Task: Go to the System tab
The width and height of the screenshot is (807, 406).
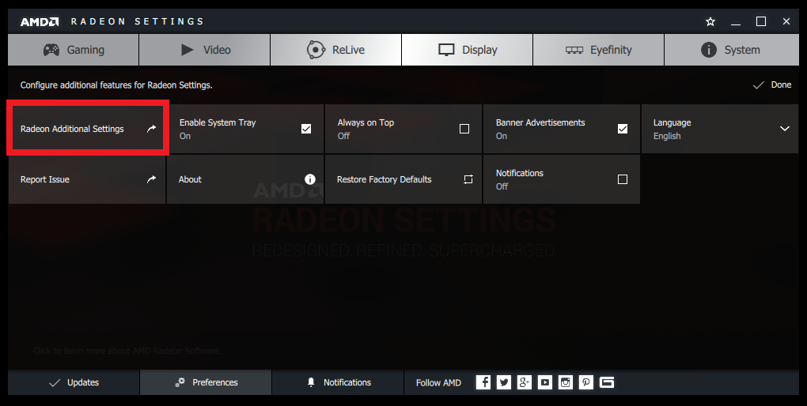Action: coord(731,50)
